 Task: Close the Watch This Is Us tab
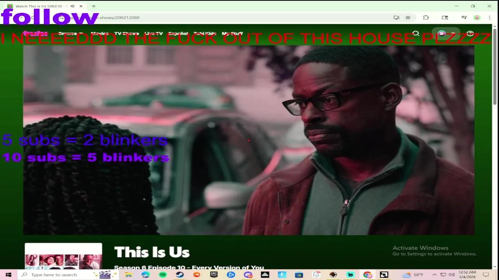(81, 6)
